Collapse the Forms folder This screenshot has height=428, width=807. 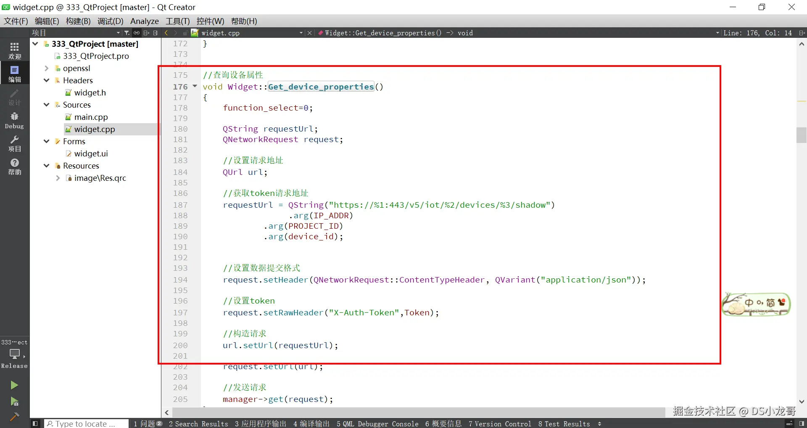[47, 141]
